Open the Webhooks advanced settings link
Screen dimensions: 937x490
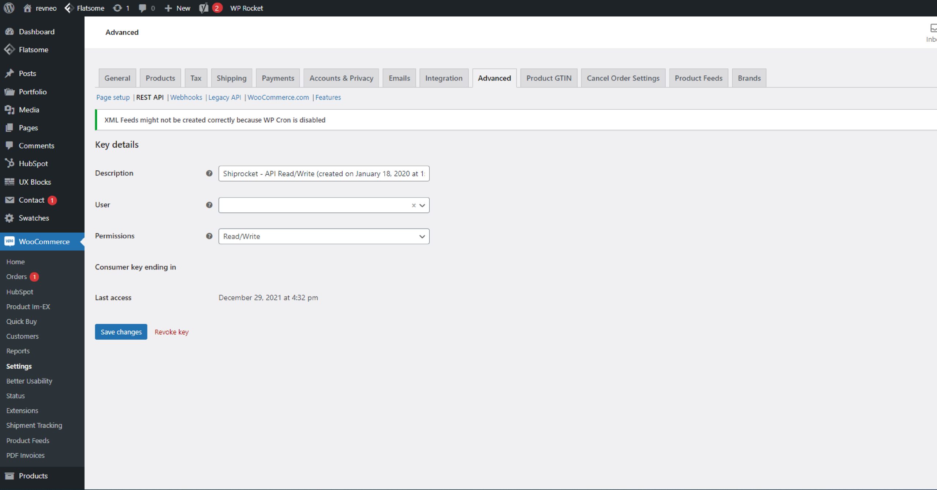click(x=186, y=97)
